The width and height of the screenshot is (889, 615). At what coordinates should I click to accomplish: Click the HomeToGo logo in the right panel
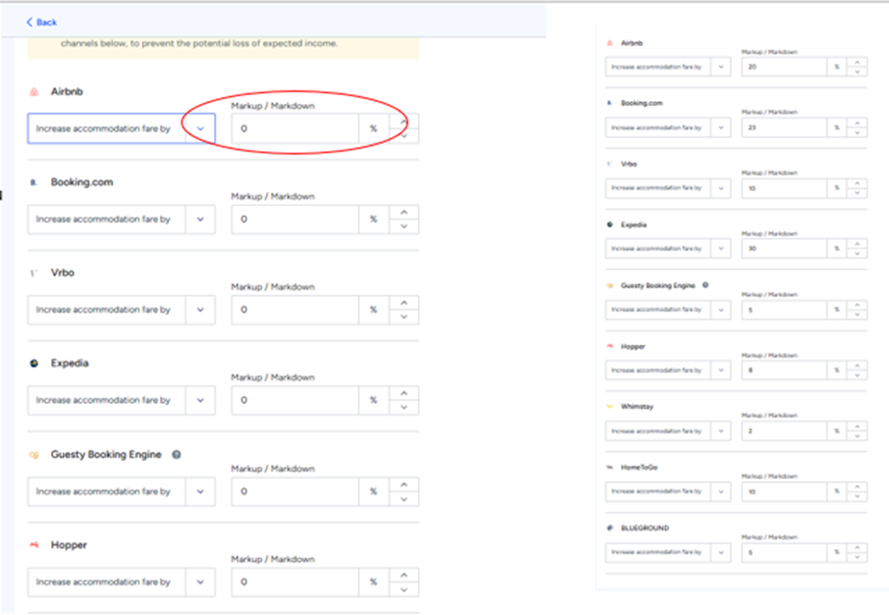point(610,468)
